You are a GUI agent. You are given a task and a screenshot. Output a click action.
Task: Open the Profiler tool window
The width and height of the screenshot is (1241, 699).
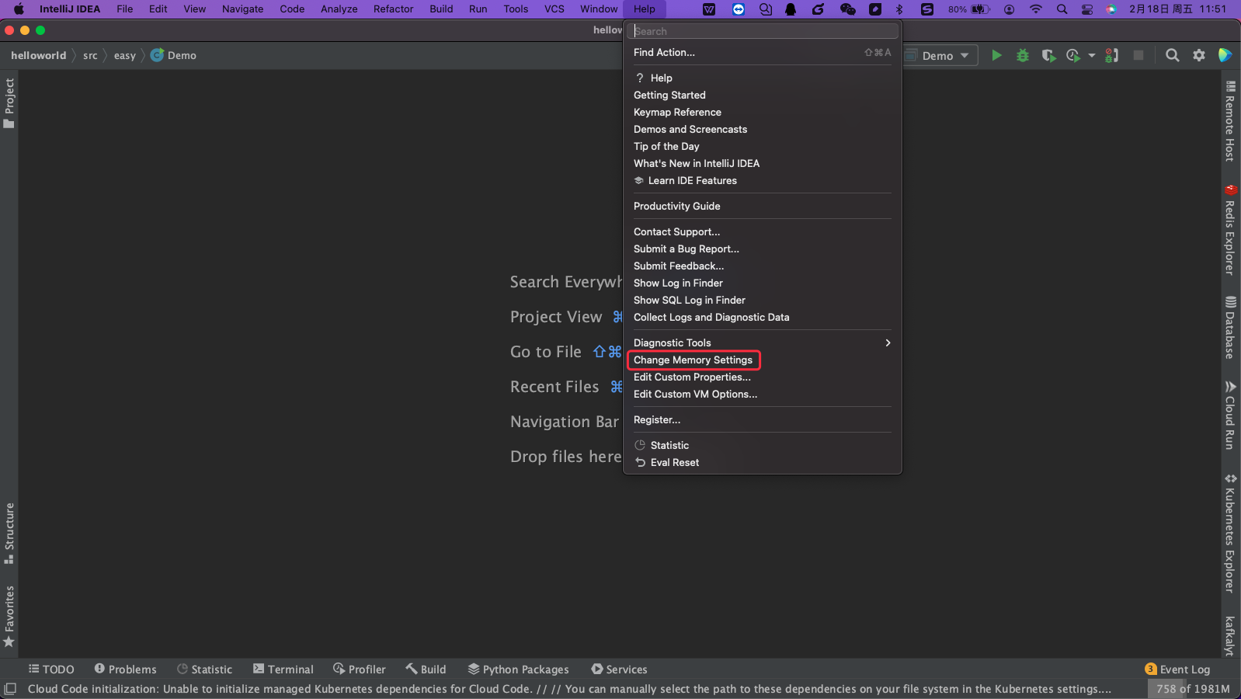pyautogui.click(x=359, y=669)
